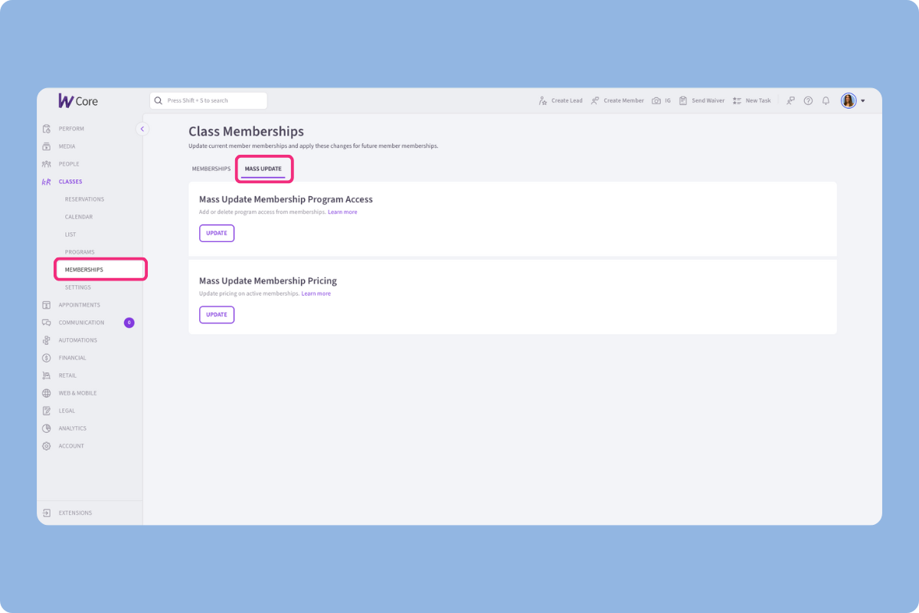919x613 pixels.
Task: Click inside the search field
Action: (208, 100)
